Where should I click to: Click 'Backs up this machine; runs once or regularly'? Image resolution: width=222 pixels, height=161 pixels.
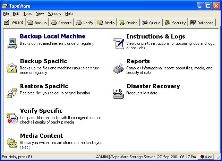tap(57, 43)
